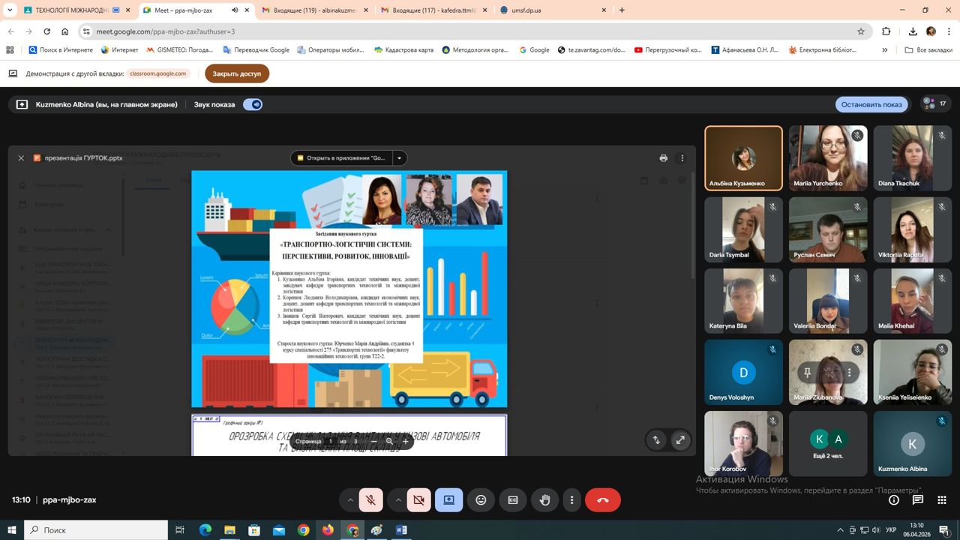960x540 pixels.
Task: Raise your hand in the meeting
Action: [545, 500]
